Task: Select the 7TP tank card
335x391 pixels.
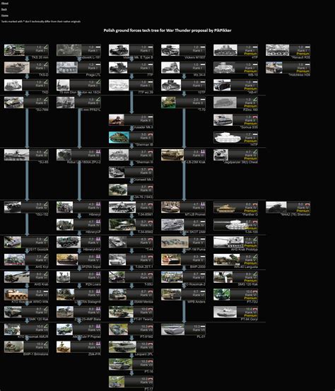Action: coord(131,68)
